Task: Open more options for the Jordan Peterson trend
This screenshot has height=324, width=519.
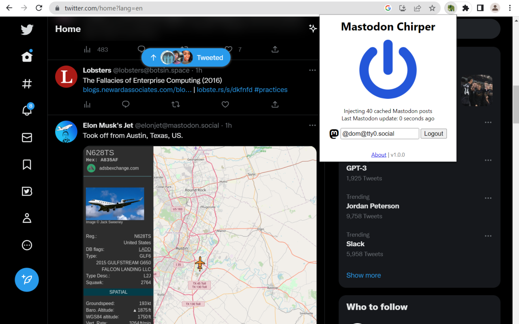Action: pos(488,198)
